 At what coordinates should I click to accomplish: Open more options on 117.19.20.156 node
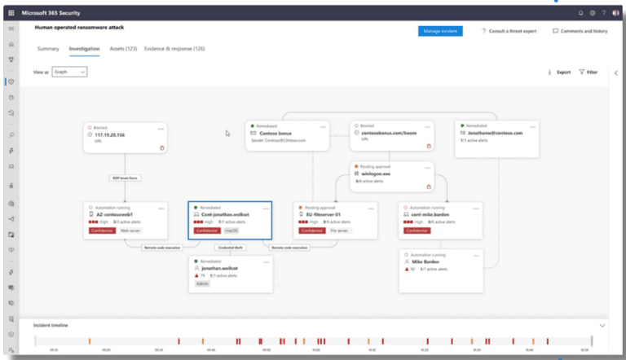(x=161, y=128)
